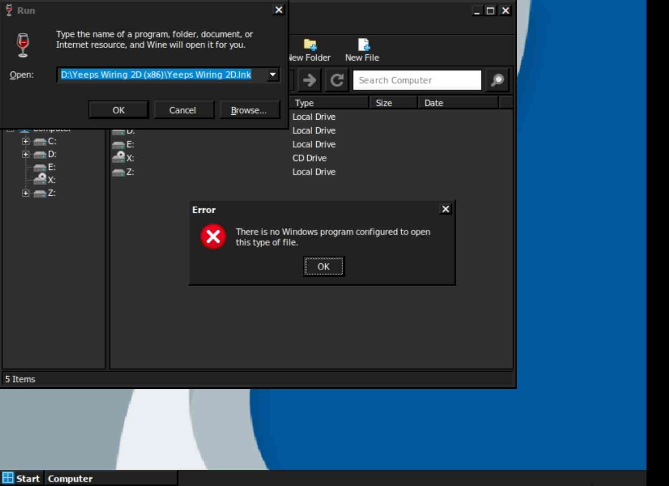The width and height of the screenshot is (669, 486).
Task: Expand the D: drive tree node
Action: click(x=26, y=154)
